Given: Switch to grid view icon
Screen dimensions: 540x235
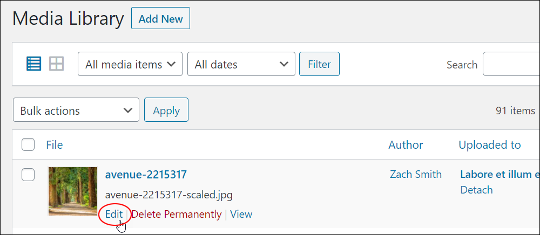Looking at the screenshot, I should [x=57, y=64].
